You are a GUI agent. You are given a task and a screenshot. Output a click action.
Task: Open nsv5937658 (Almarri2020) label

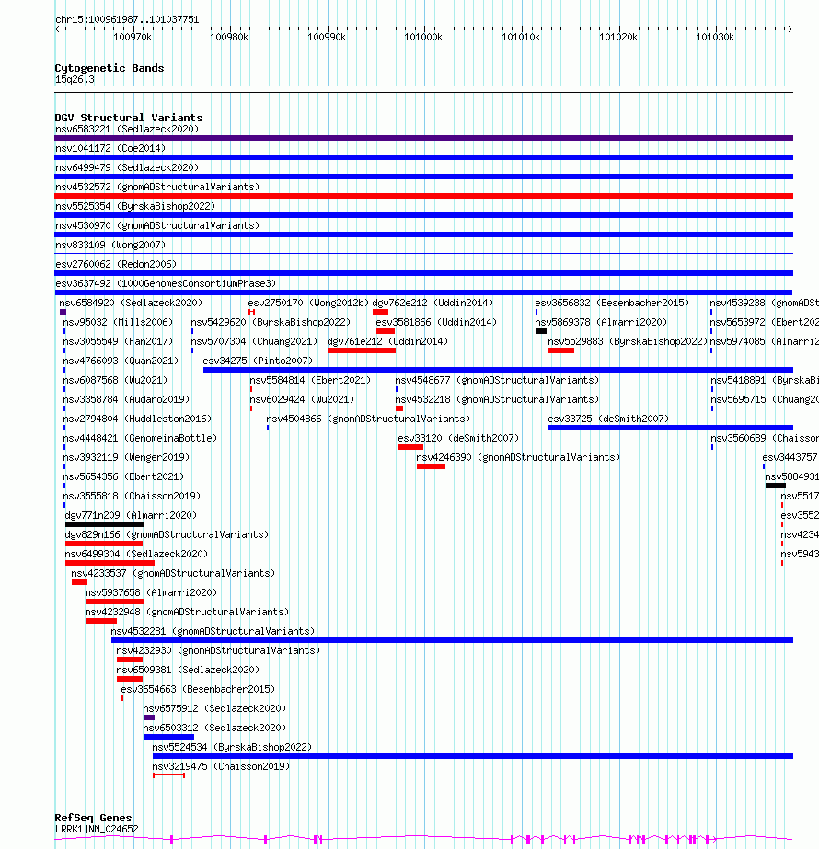pyautogui.click(x=151, y=593)
